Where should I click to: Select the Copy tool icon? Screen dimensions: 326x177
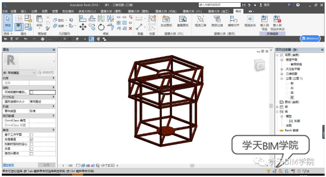[x=92, y=27]
